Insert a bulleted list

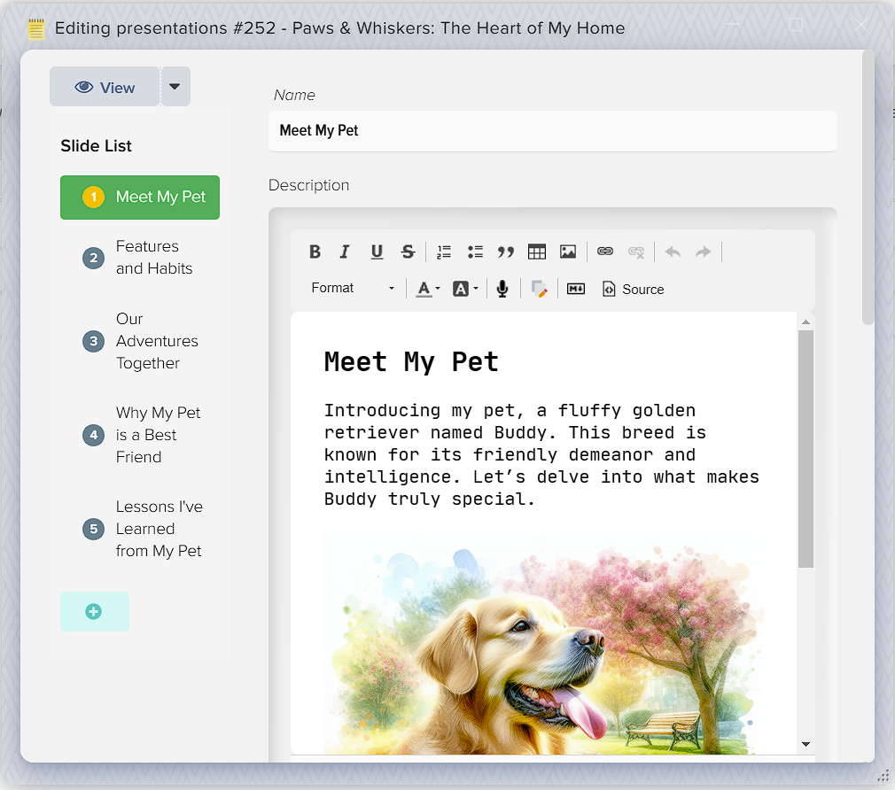(475, 252)
